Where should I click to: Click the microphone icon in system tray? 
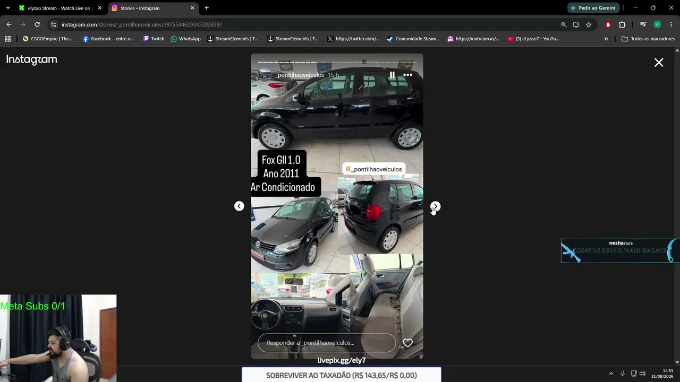point(623,374)
